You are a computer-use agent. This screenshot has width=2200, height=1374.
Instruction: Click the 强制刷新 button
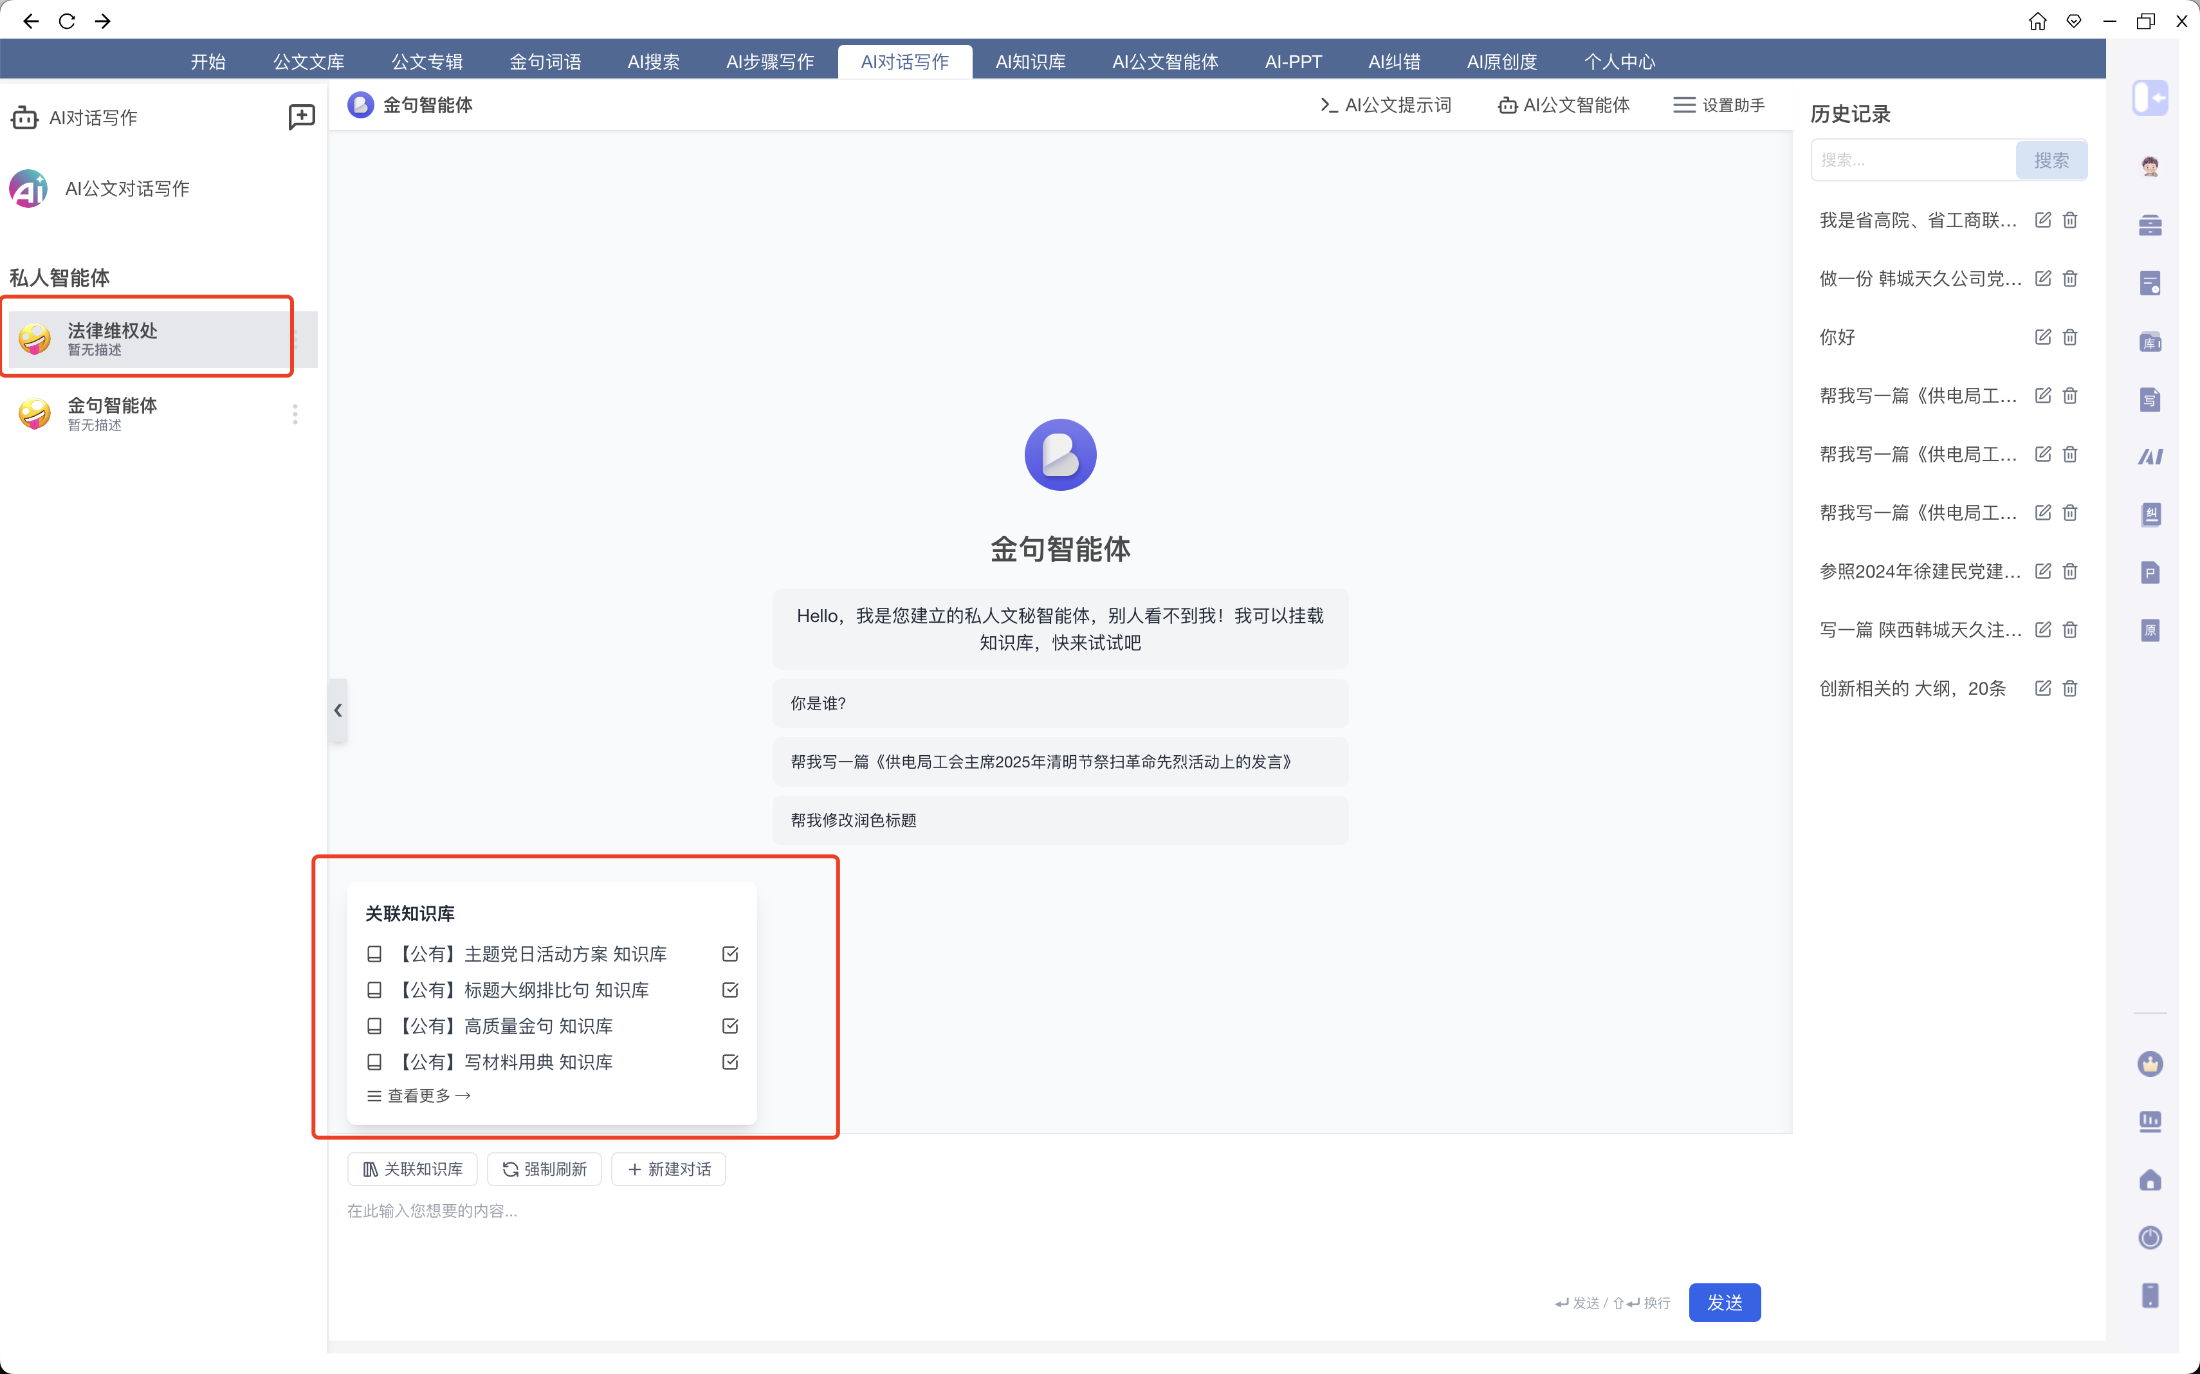coord(544,1169)
